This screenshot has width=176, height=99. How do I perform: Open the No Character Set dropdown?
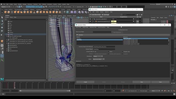(x=133, y=91)
